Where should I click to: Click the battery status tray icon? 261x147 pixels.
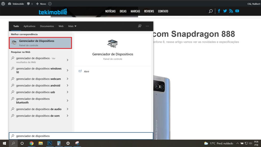pos(242,143)
